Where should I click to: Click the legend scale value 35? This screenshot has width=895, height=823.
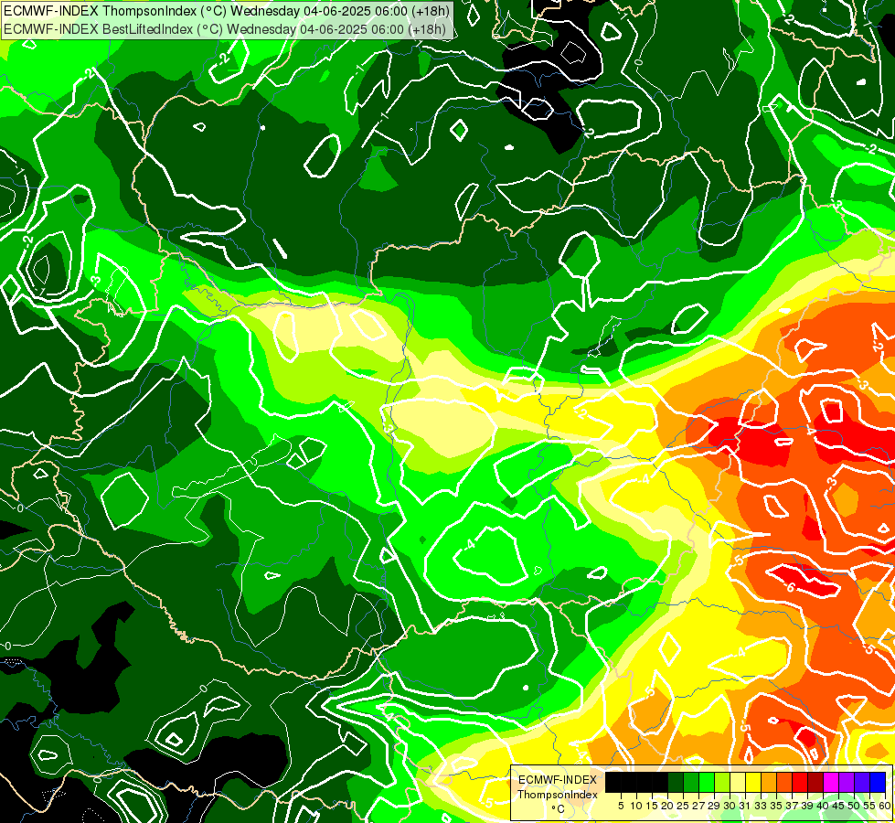click(x=776, y=806)
